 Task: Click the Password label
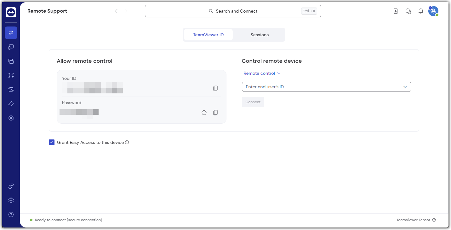coord(71,103)
